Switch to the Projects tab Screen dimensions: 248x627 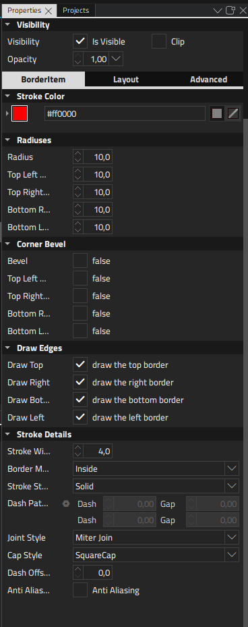point(76,10)
